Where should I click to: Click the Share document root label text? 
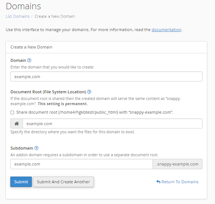[x=95, y=112]
